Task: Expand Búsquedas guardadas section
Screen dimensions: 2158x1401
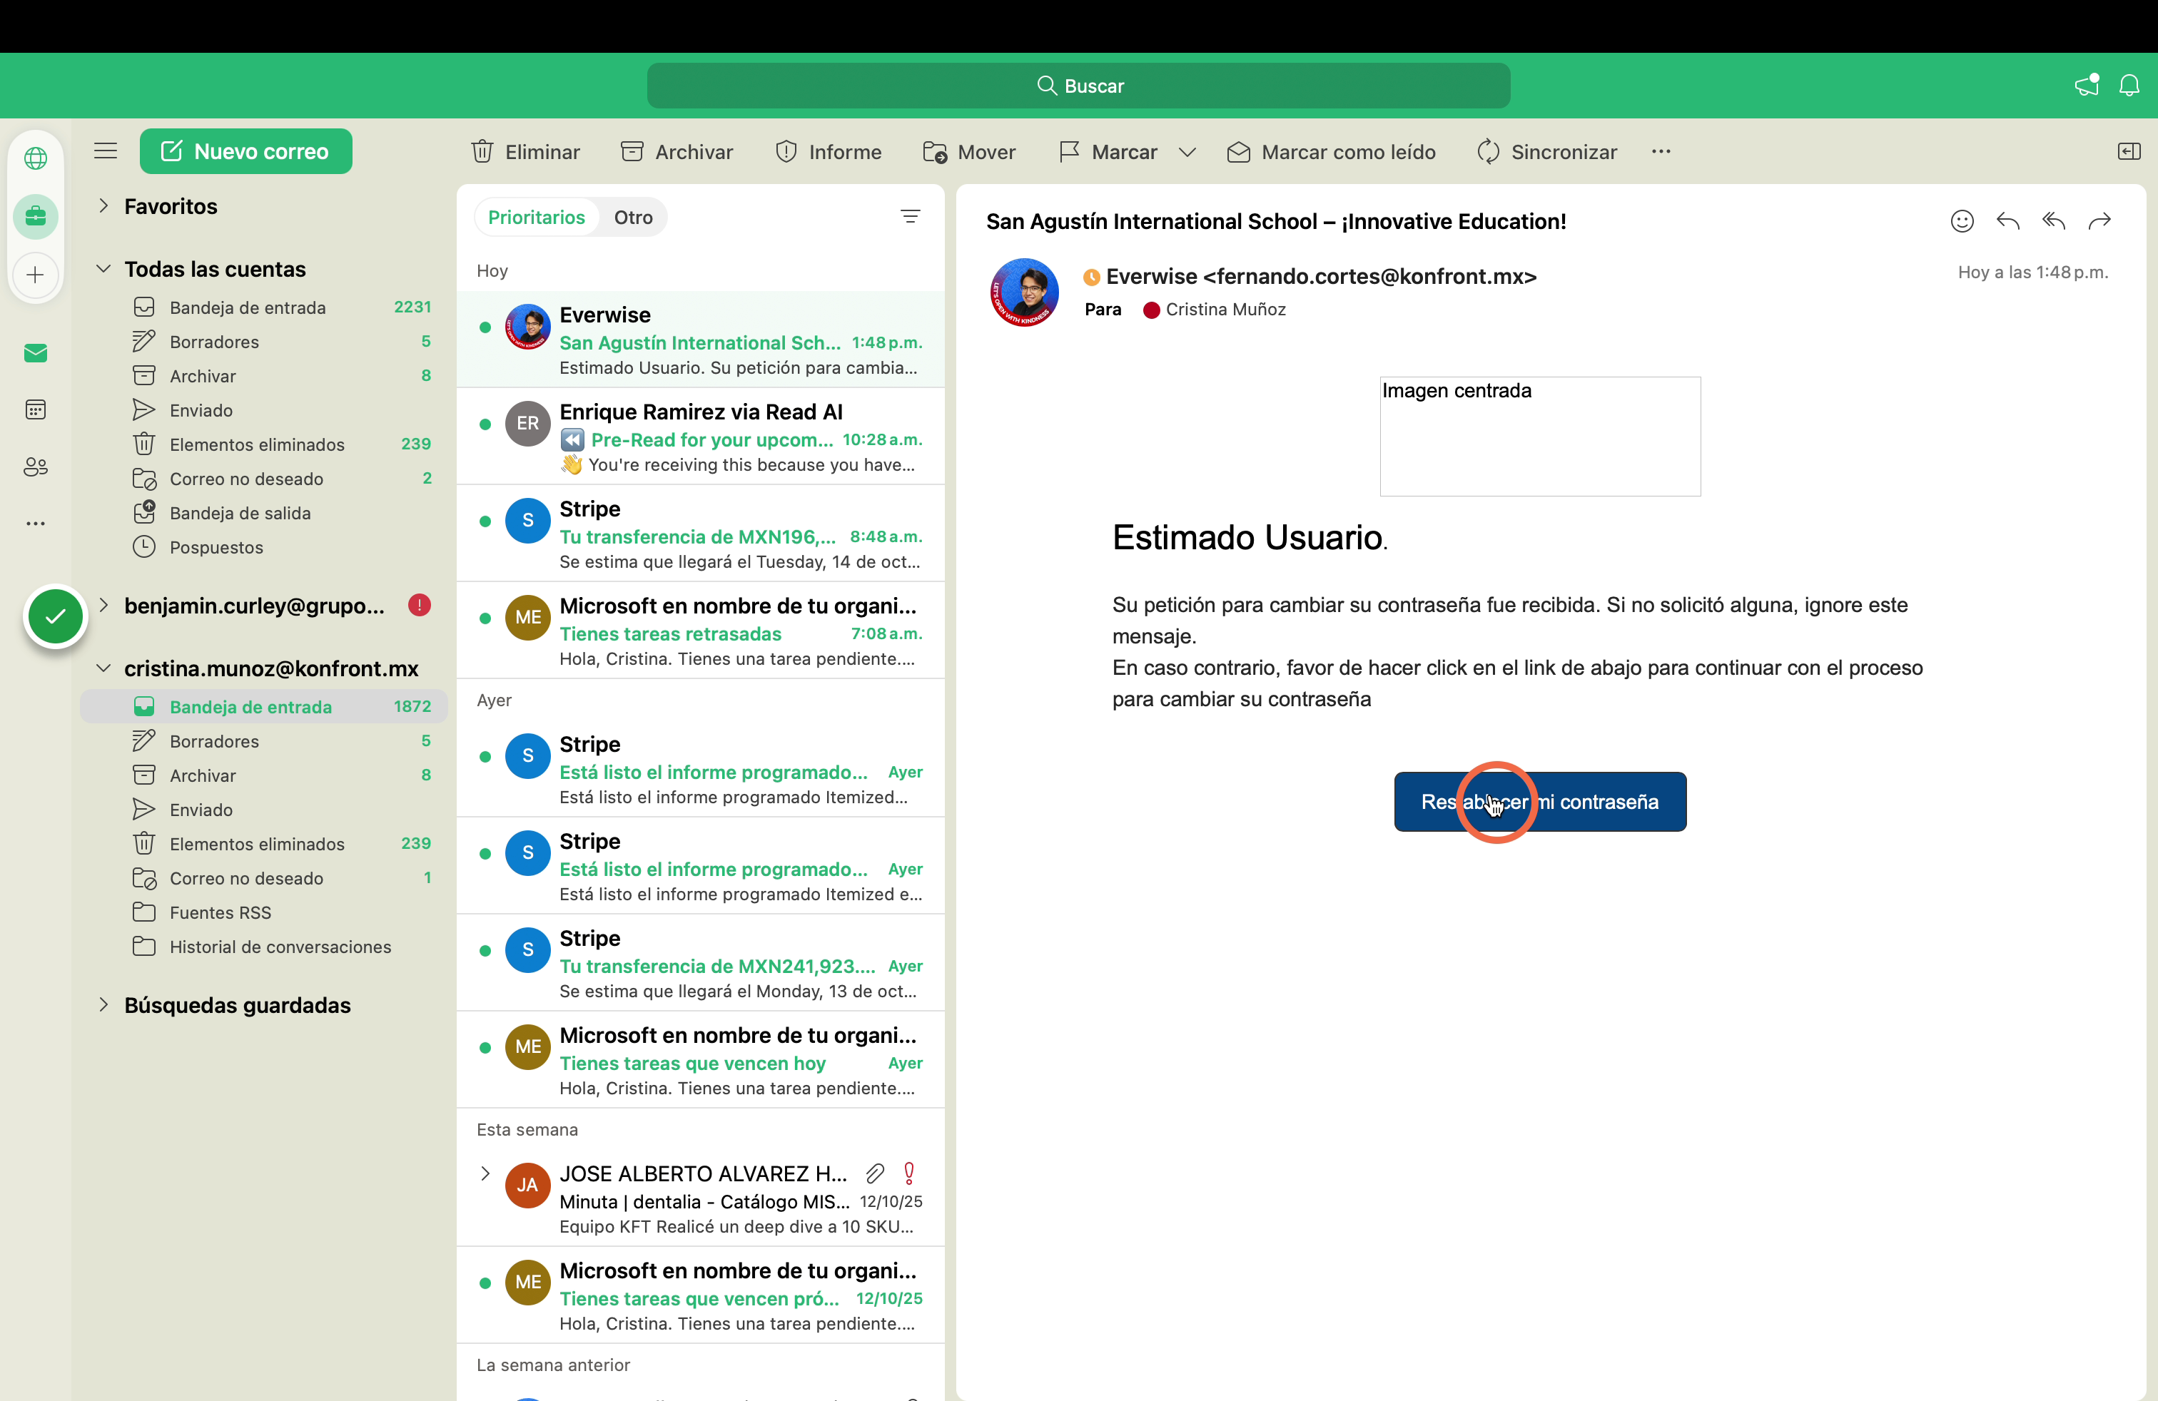Action: (103, 1004)
